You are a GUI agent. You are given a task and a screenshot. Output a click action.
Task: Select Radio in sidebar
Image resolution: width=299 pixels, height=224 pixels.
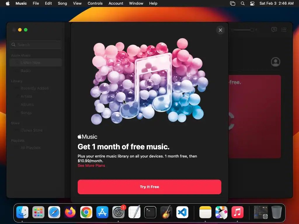point(36,71)
